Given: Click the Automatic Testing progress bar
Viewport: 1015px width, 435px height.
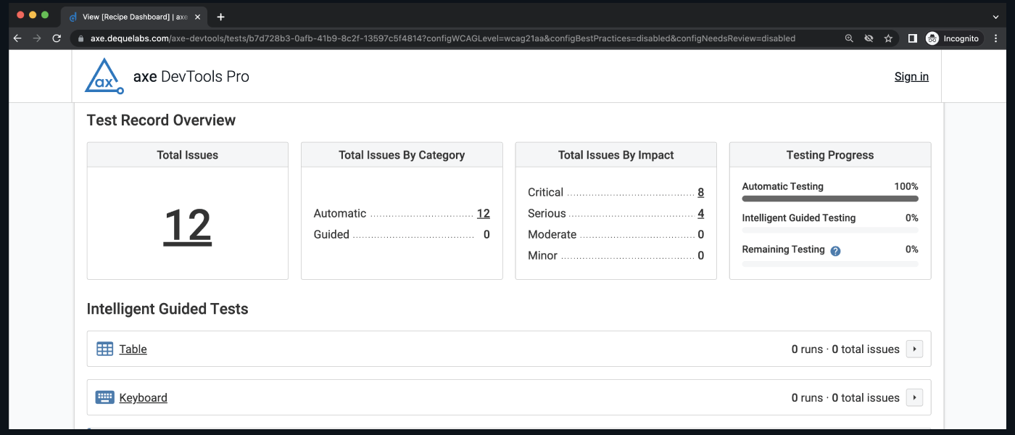Looking at the screenshot, I should pos(829,197).
